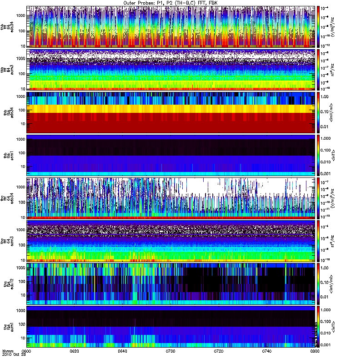Click the 0700 time axis label
341x364 pixels.
(170, 351)
